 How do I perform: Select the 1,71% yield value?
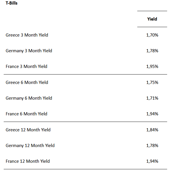pos(152,98)
